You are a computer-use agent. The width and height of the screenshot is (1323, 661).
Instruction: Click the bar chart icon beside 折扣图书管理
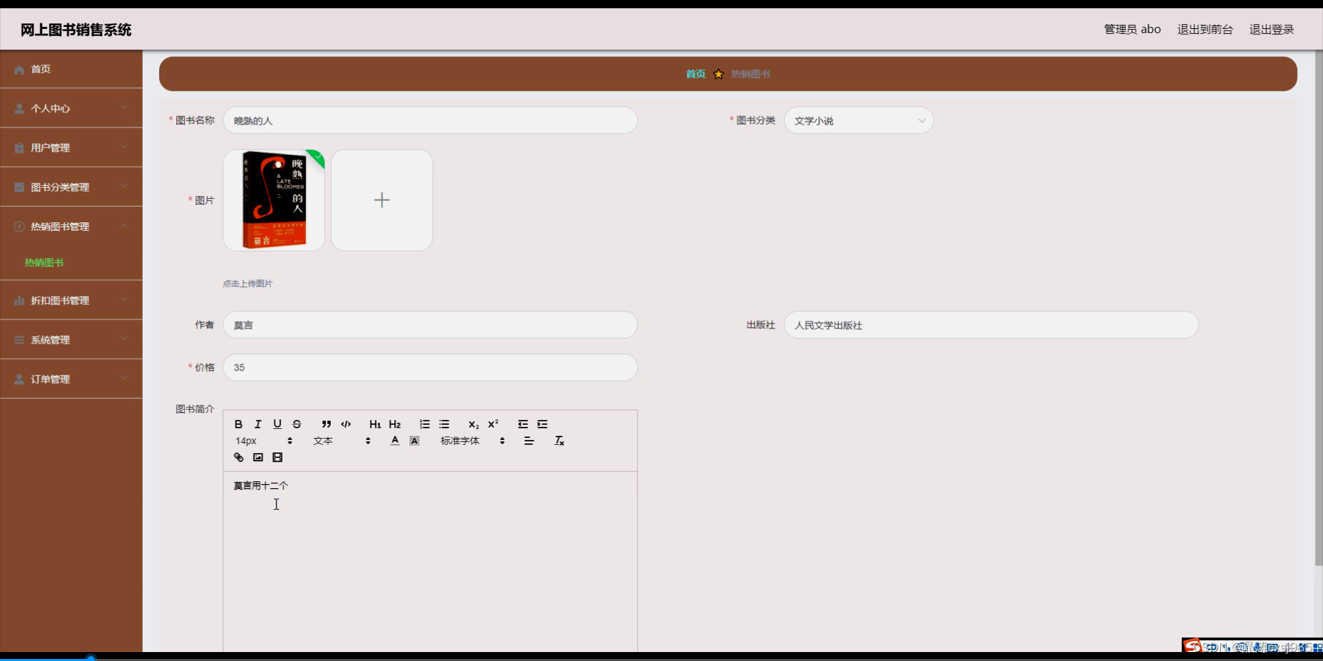point(19,301)
